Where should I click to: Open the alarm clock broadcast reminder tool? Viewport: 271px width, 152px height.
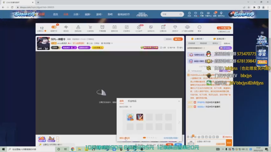pos(102,28)
